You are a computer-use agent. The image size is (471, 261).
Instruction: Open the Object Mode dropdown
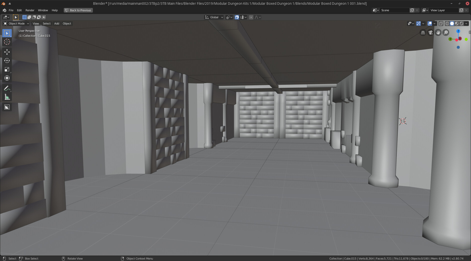click(x=16, y=23)
